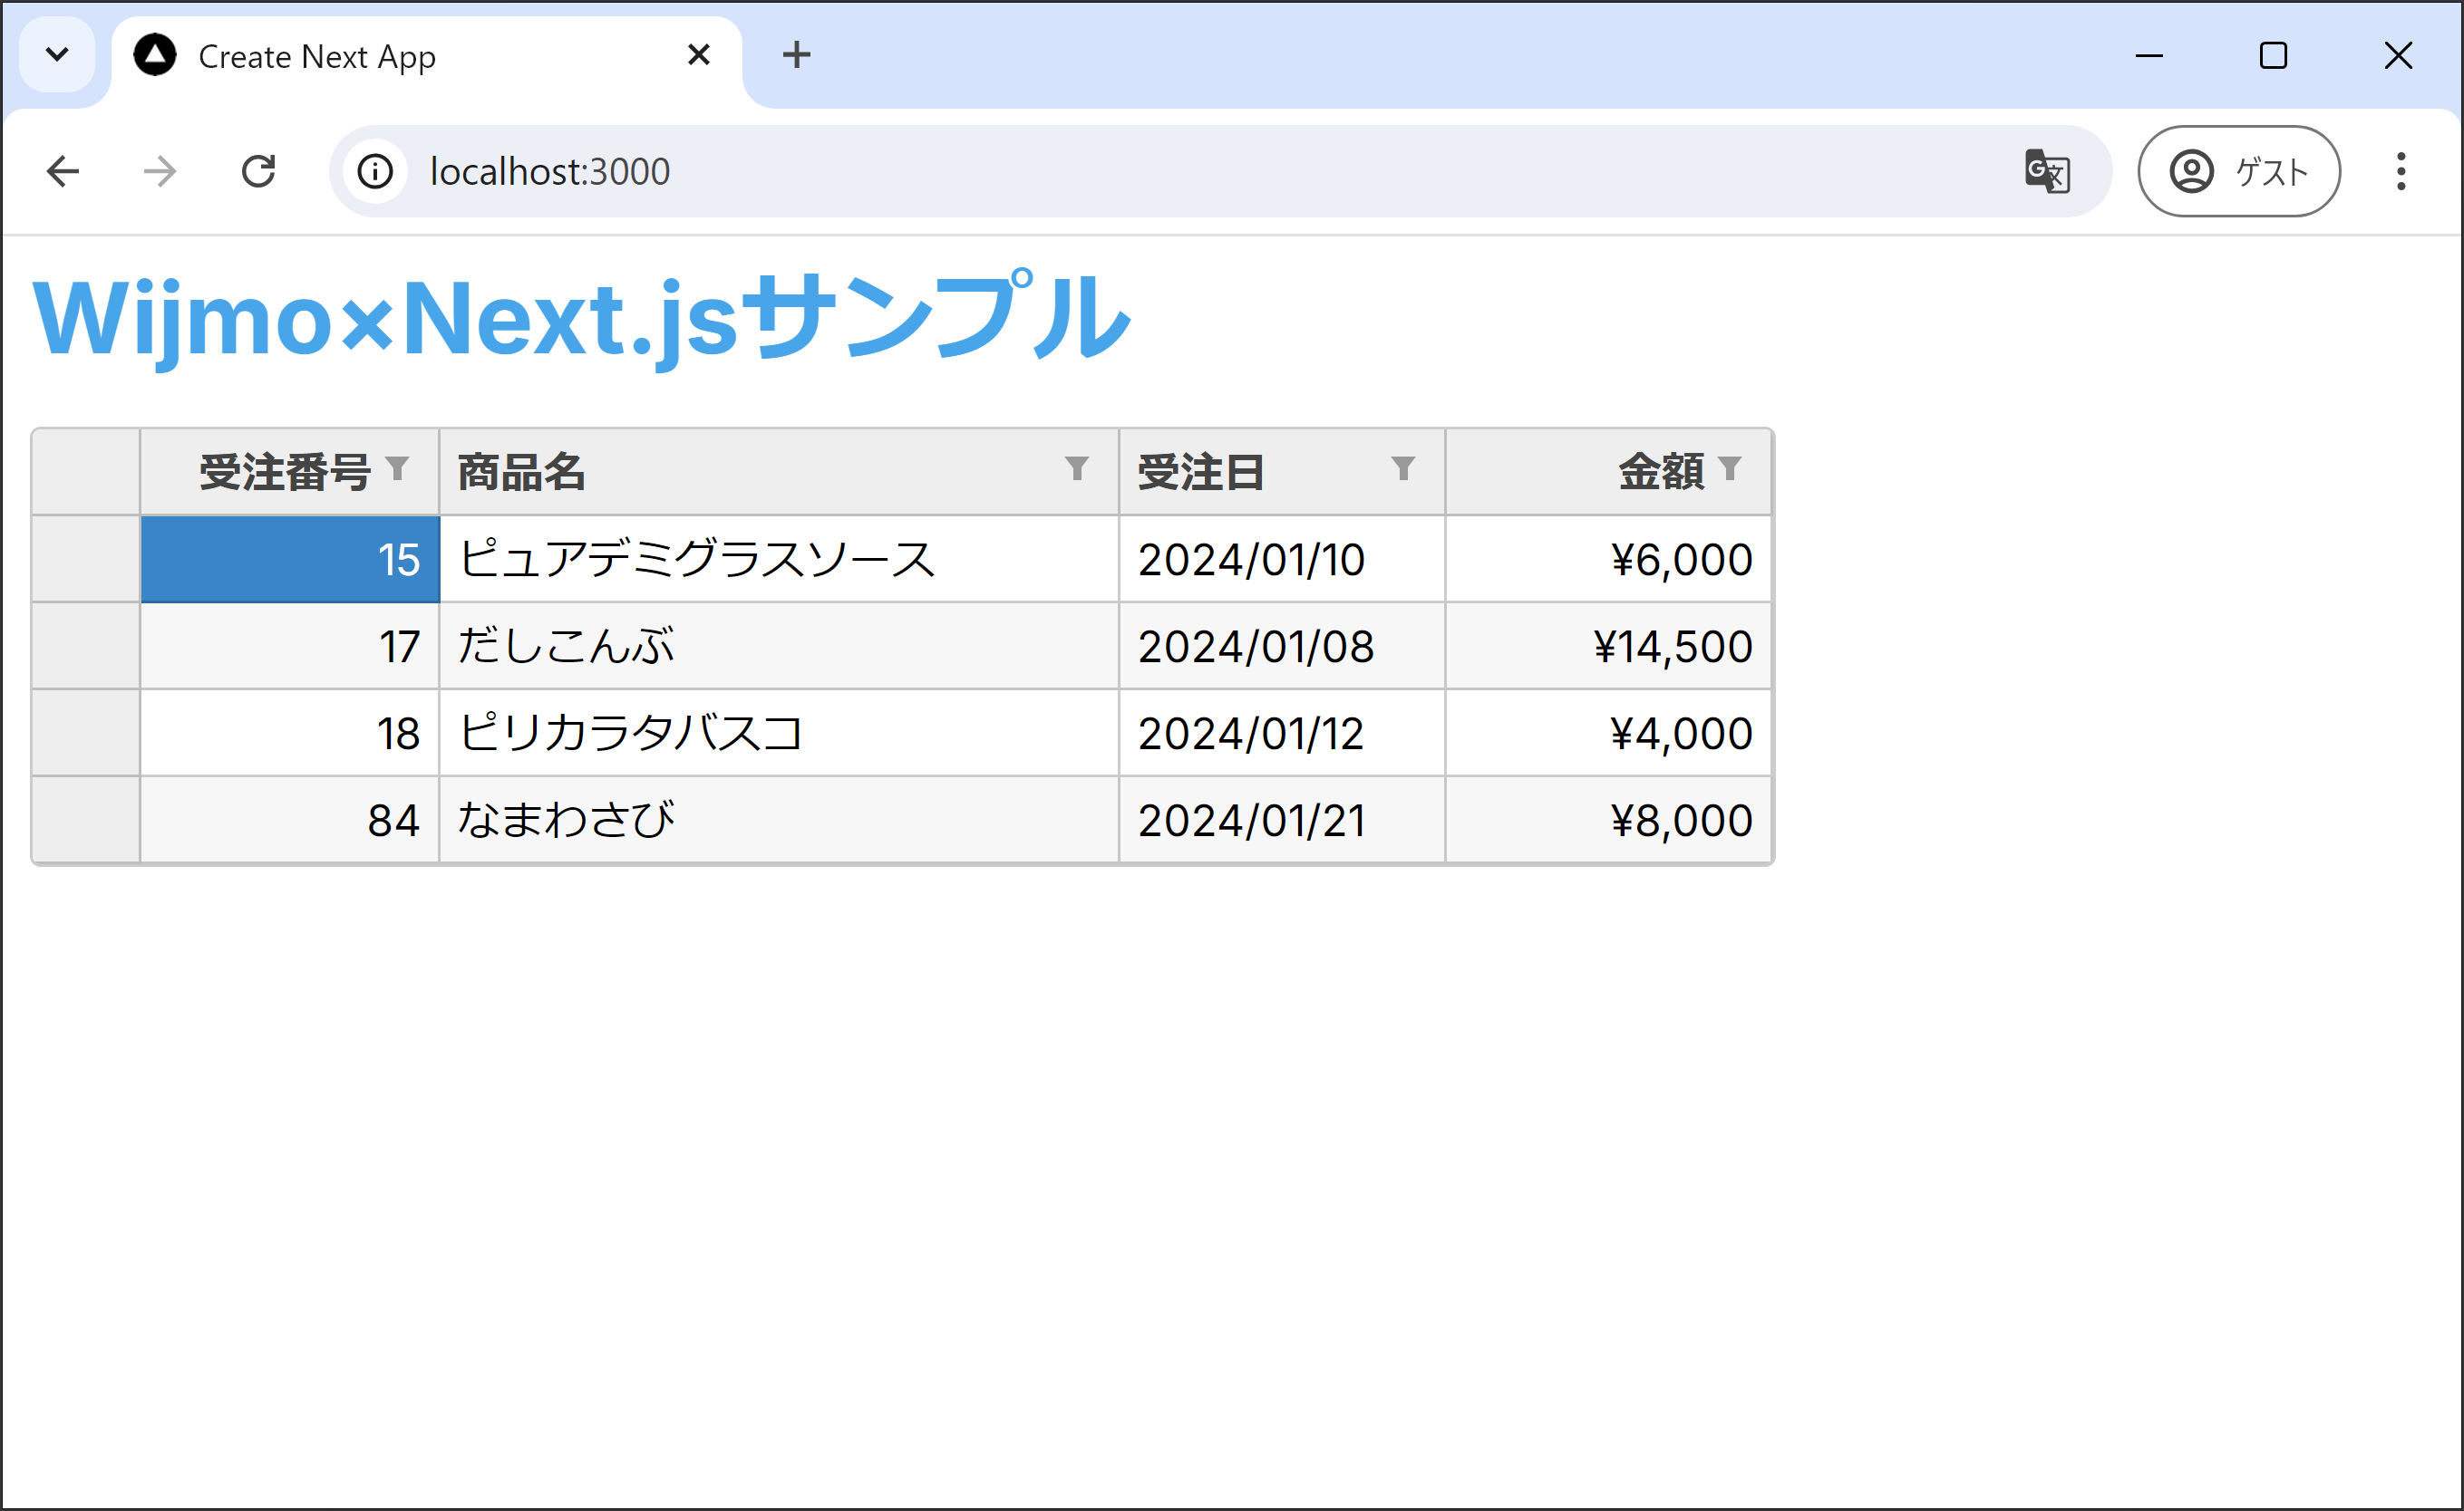This screenshot has height=1511, width=2464.
Task: Open filter for 受注番号 column
Action: tap(397, 468)
